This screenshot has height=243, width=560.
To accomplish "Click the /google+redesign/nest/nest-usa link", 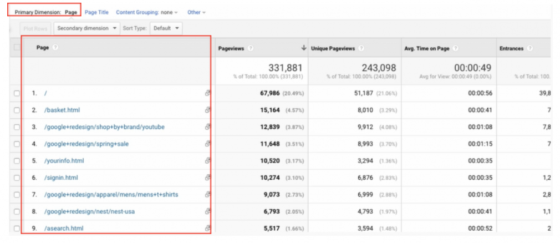I will (89, 211).
